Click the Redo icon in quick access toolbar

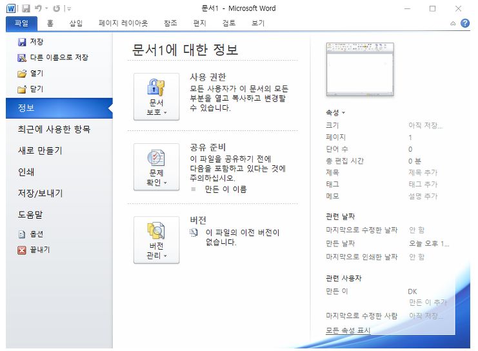tap(56, 8)
